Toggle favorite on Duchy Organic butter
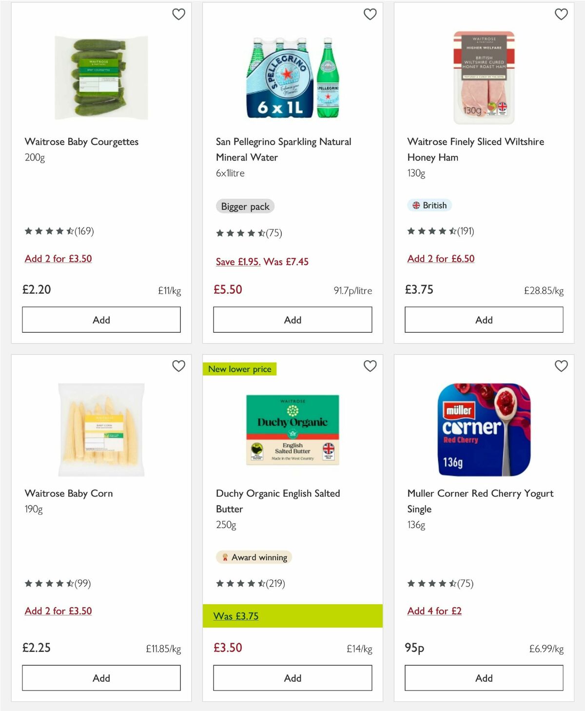This screenshot has height=711, width=585. 370,366
